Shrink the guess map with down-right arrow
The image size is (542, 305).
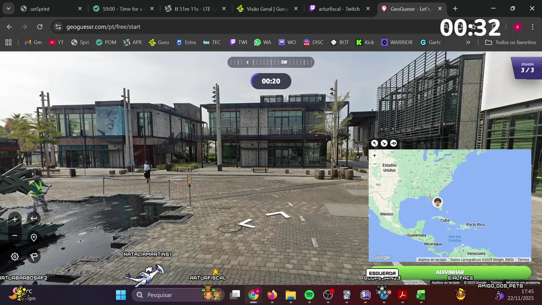click(384, 143)
